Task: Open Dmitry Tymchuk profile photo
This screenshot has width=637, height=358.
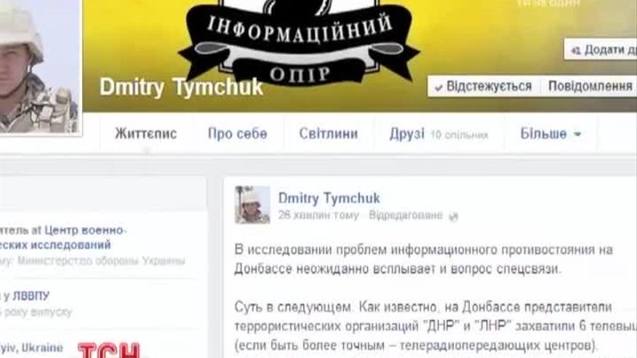Action: pos(40,67)
